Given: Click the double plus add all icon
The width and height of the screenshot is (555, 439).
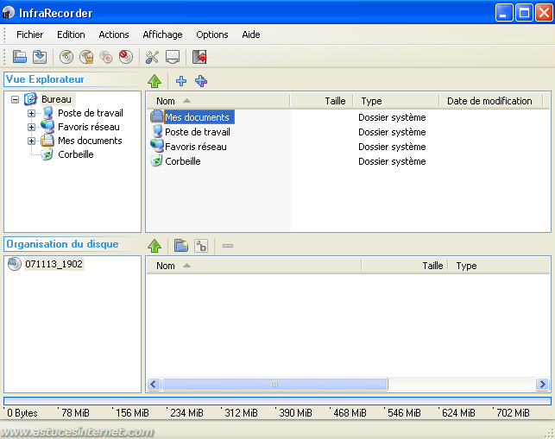Looking at the screenshot, I should 201,81.
